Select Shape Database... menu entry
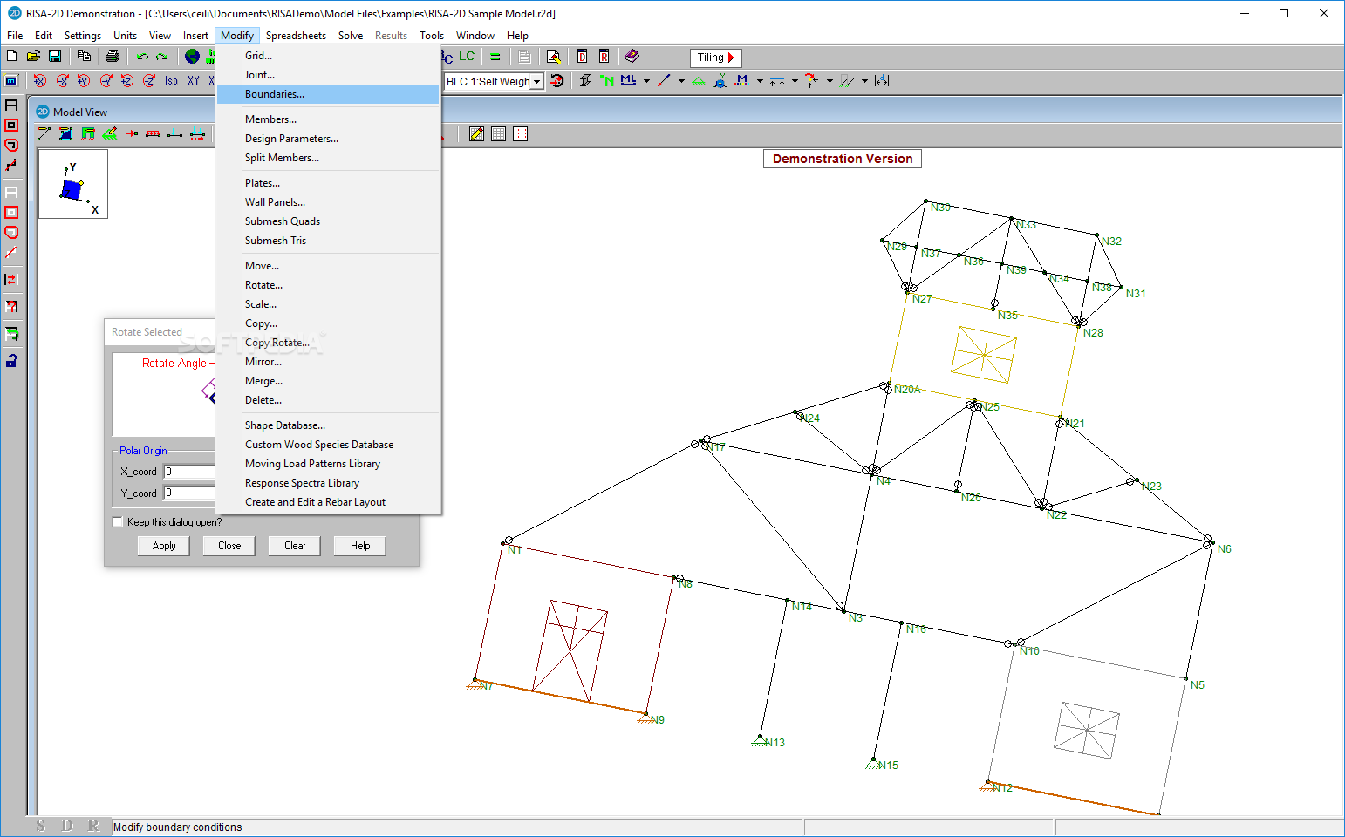Viewport: 1345px width, 837px height. 328,425
